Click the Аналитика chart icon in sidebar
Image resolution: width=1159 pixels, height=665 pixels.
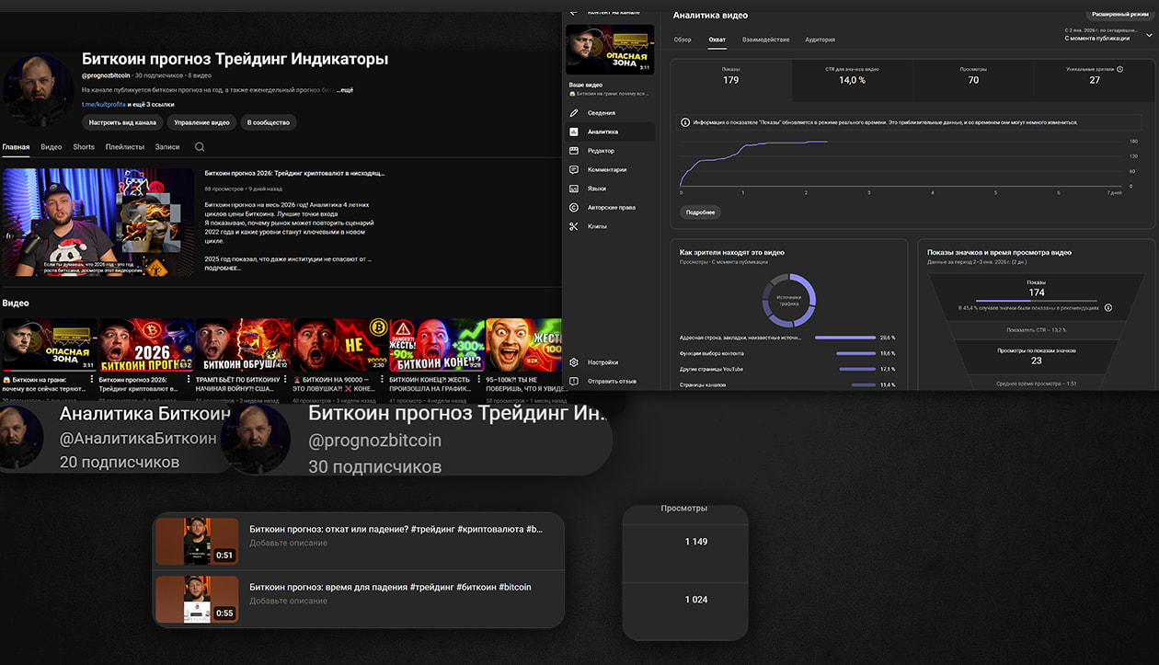(x=574, y=132)
